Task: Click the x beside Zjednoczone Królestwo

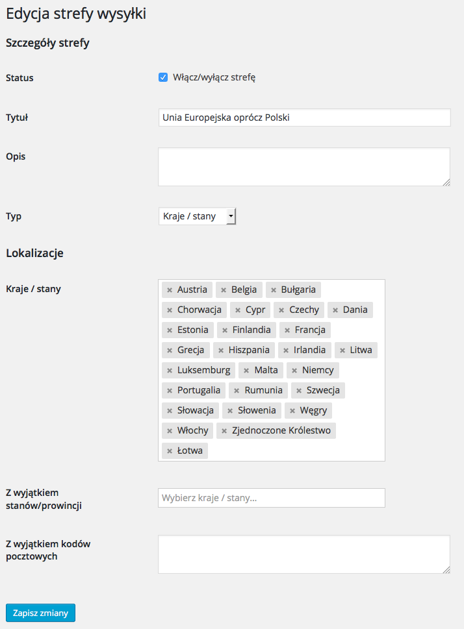Action: click(224, 431)
